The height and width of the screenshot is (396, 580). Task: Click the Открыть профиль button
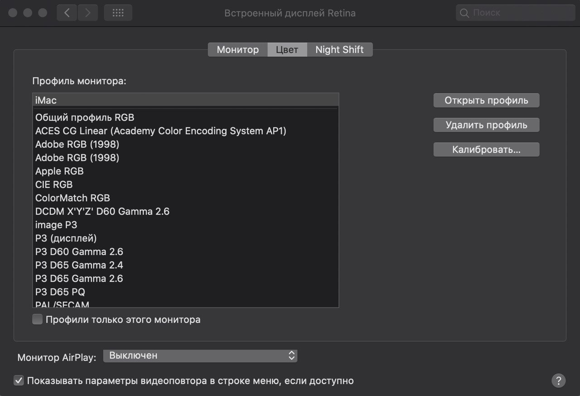coord(486,100)
